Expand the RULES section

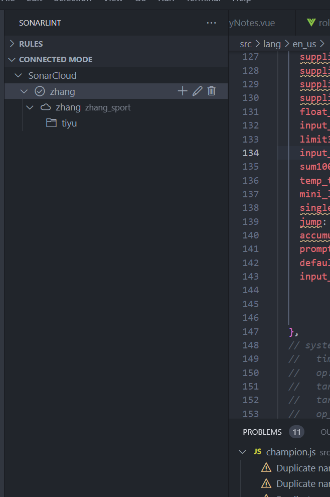12,44
